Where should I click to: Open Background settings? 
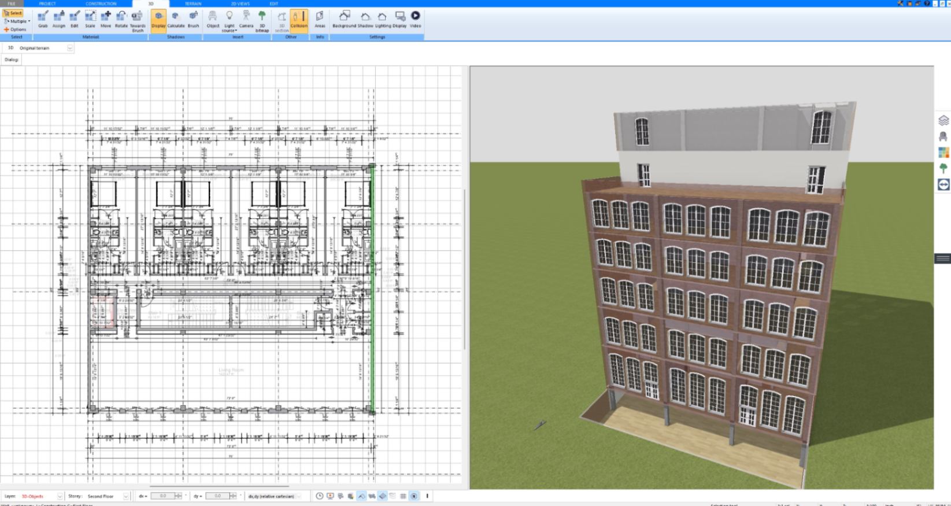click(x=344, y=19)
